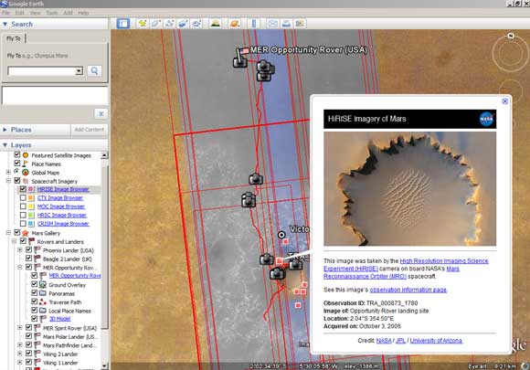Open the planet switcher Saturn icon
The width and height of the screenshot is (530, 370).
pyautogui.click(x=235, y=24)
